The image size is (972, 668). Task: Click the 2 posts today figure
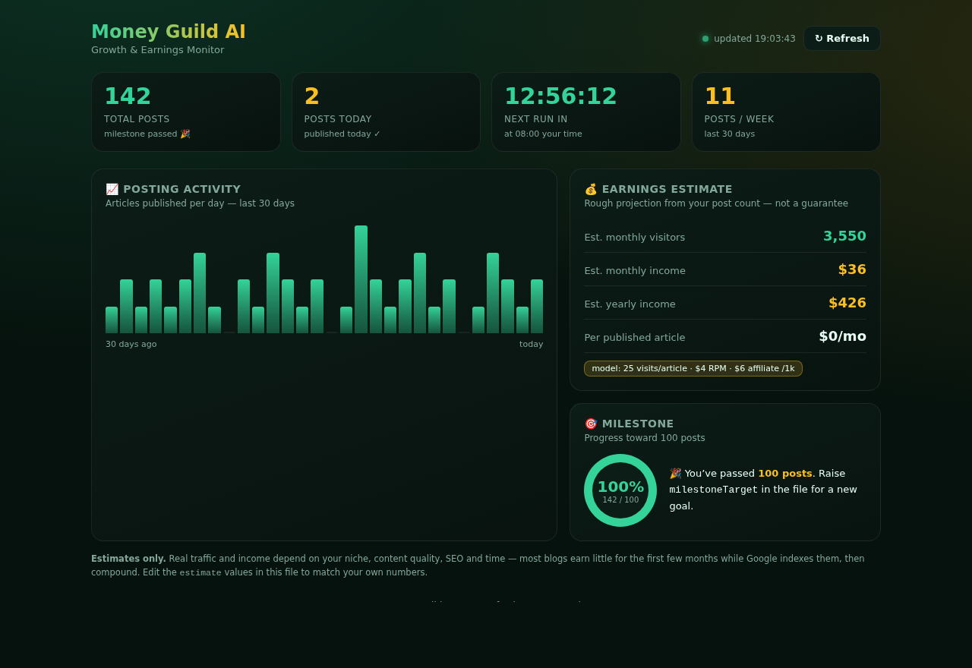tap(312, 96)
